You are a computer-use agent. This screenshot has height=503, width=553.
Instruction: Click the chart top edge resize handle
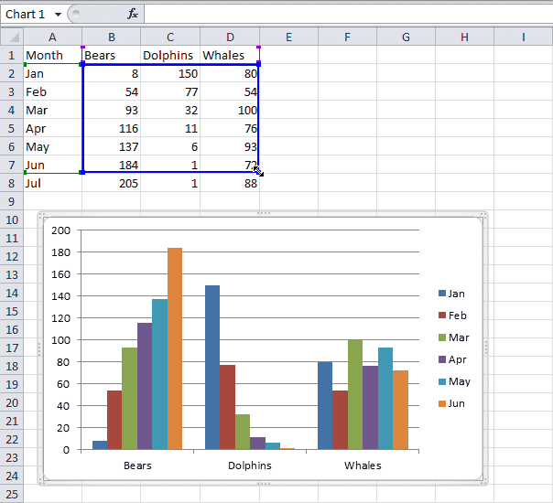click(x=263, y=214)
